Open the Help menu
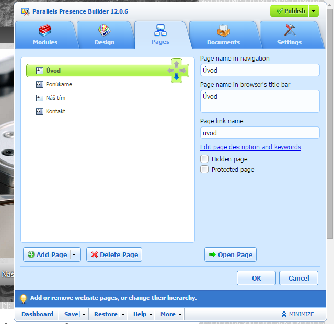This screenshot has height=324, width=334. coord(143,314)
